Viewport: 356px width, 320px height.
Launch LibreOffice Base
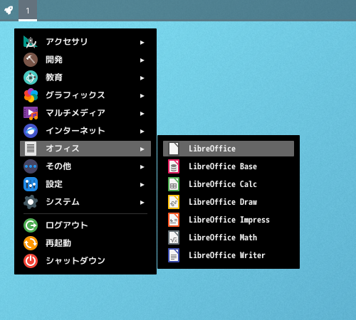(x=229, y=166)
